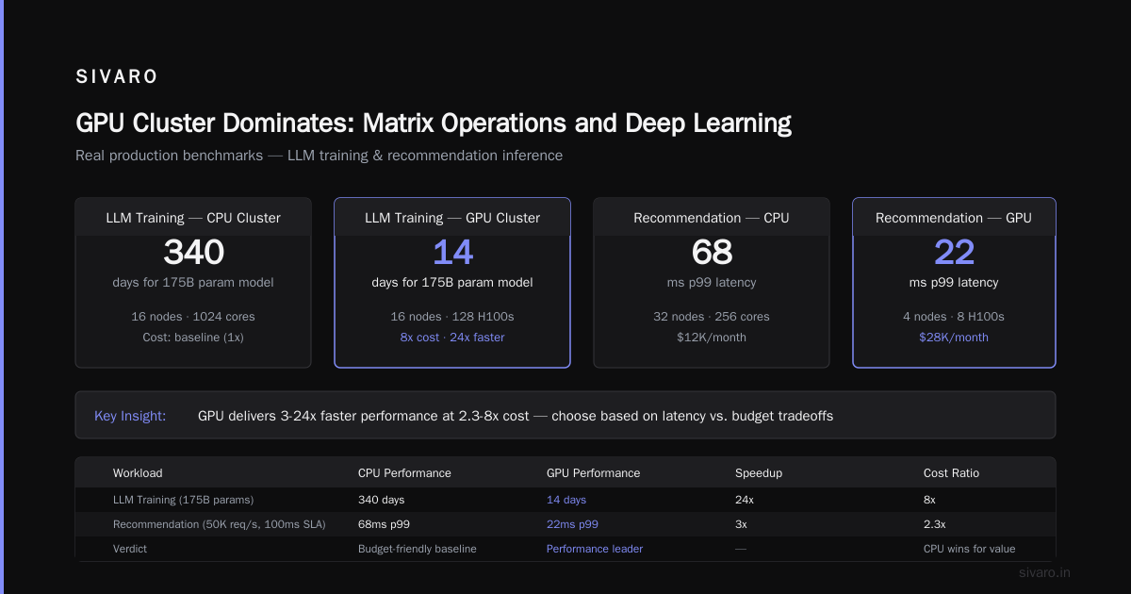This screenshot has width=1131, height=594.
Task: Open the Recommendation — GPU card
Action: click(x=954, y=283)
